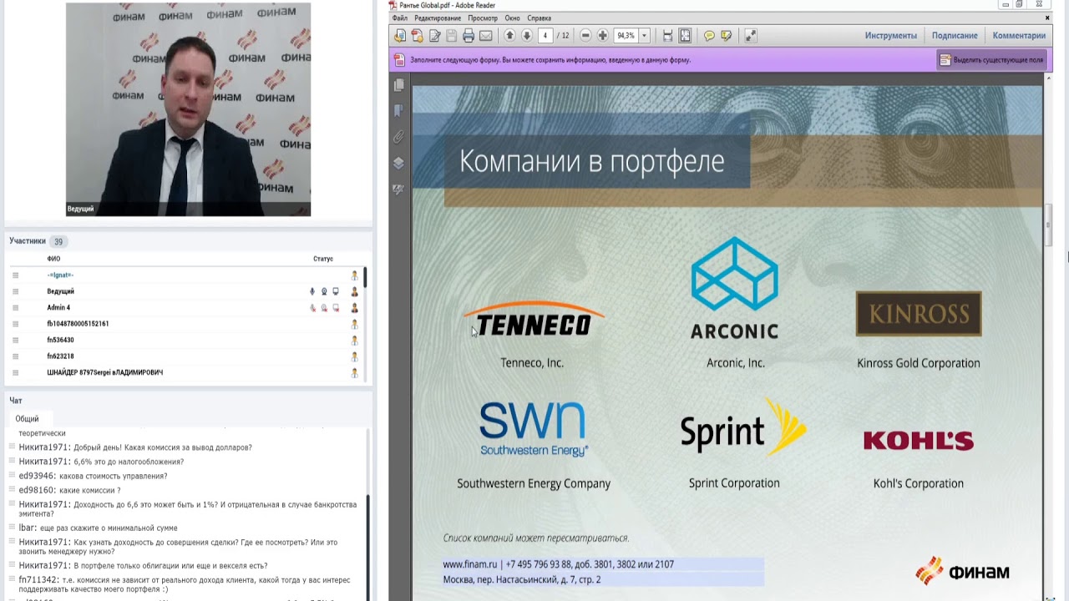The image size is (1069, 601).
Task: Click the sign document pencil icon
Action: [435, 36]
